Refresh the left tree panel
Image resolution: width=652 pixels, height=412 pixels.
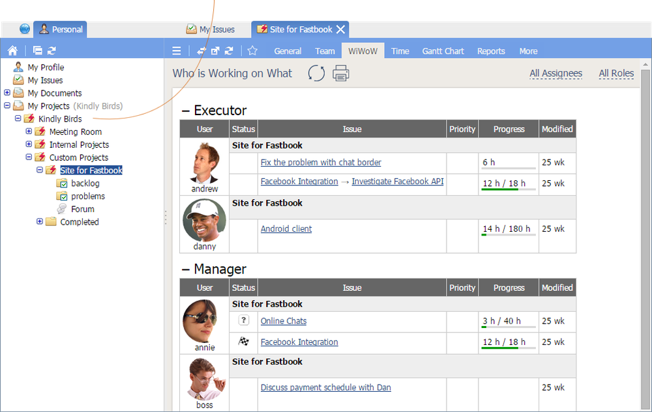pos(52,51)
